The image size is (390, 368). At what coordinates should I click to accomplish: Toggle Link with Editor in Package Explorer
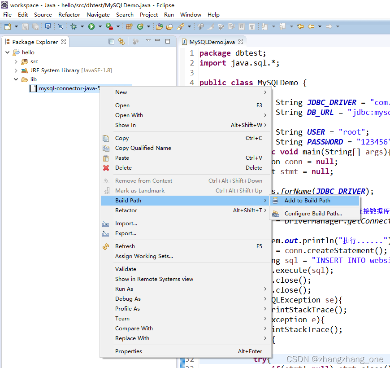(x=121, y=42)
